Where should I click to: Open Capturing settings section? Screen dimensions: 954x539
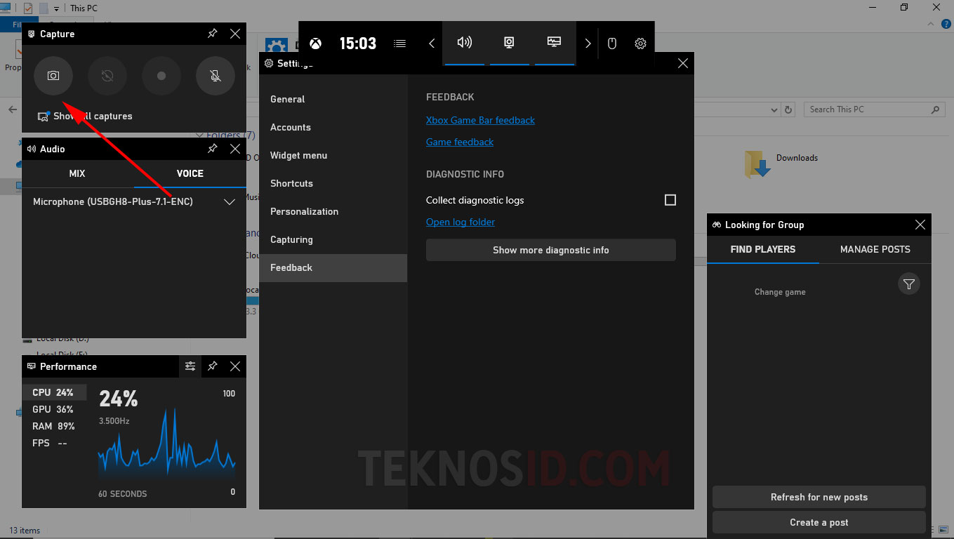coord(333,239)
